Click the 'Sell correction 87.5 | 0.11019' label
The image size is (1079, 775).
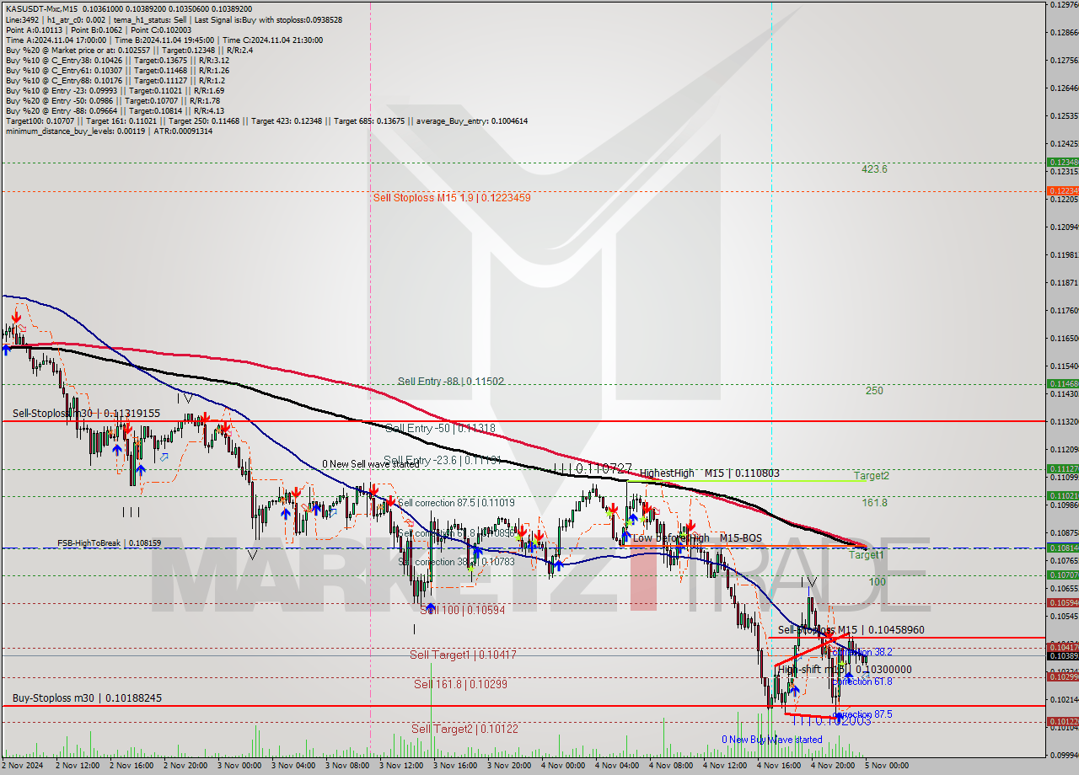click(456, 503)
